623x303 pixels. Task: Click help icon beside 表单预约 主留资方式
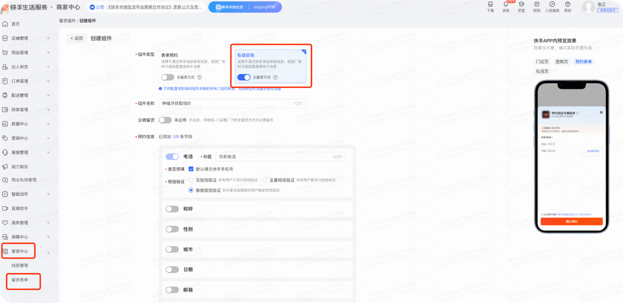pos(199,78)
